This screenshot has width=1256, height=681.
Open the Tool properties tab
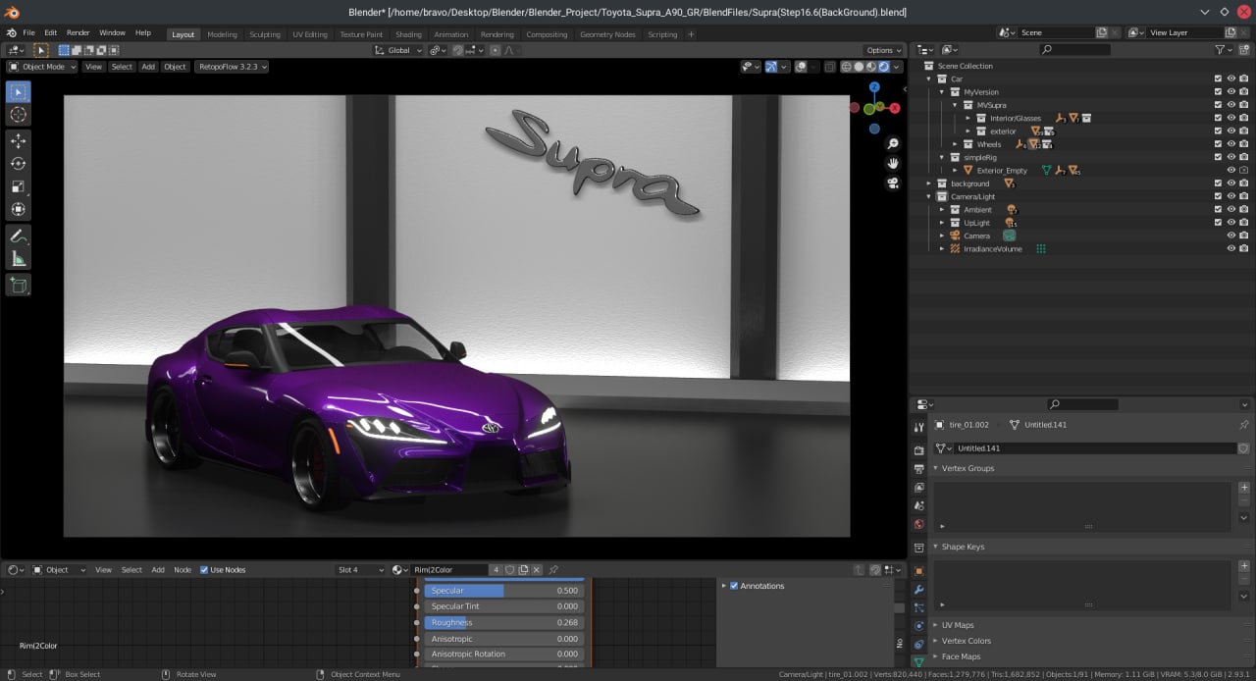click(x=918, y=428)
